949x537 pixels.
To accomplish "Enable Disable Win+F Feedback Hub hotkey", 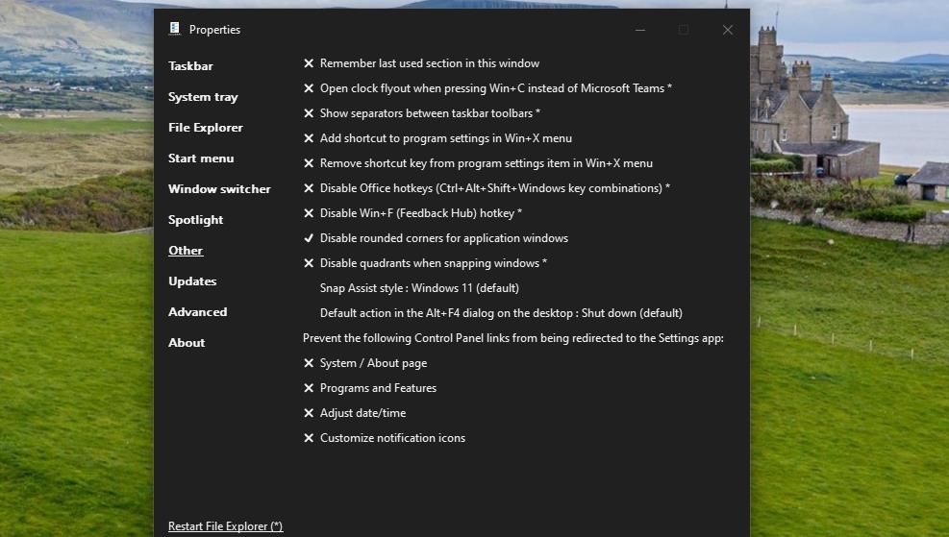I will (420, 213).
